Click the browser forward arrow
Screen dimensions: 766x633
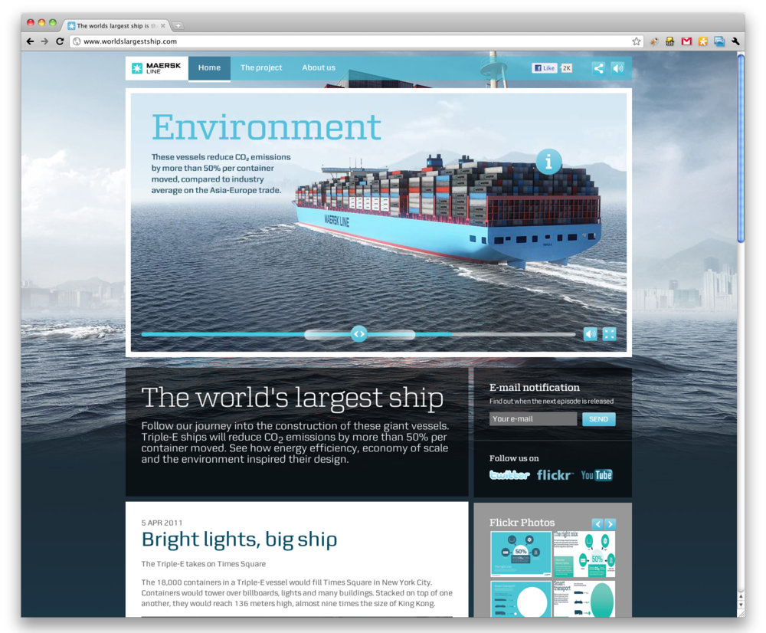click(x=44, y=41)
